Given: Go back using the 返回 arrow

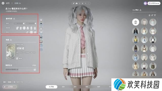Looking at the screenshot, I should (x=3, y=3).
